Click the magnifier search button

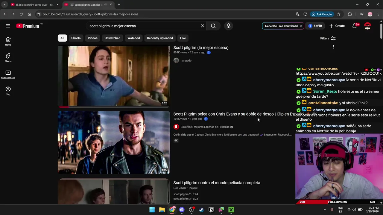pos(213,26)
